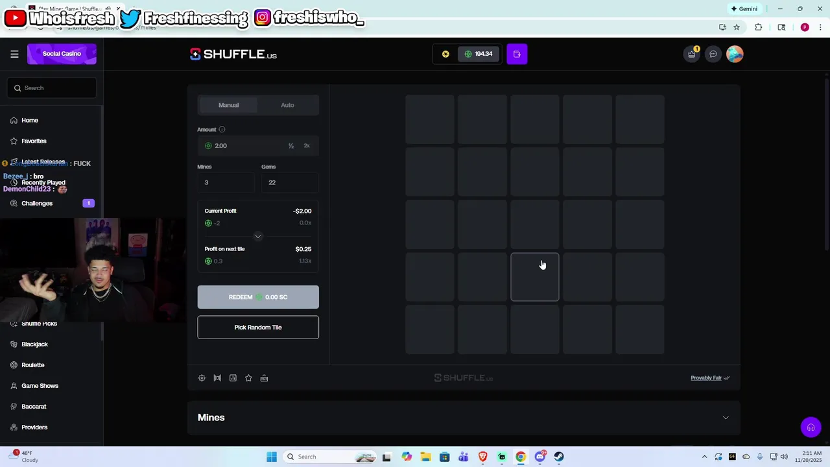Click the sidebar Search field
This screenshot has width=830, height=467.
coord(52,88)
